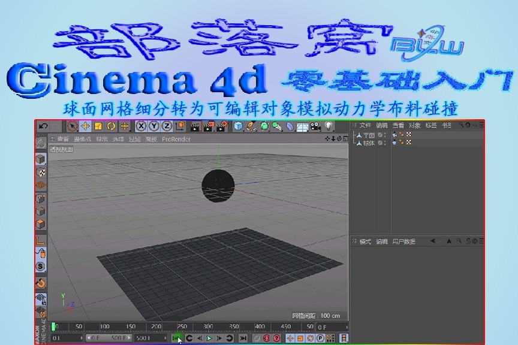Select the Camera icon in the toolbar
Screen dimensions: 518x345
[x=314, y=127]
